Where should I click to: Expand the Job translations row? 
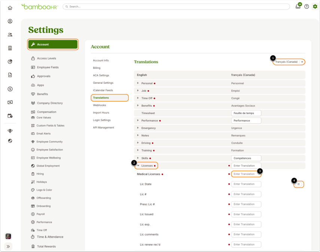click(x=138, y=91)
